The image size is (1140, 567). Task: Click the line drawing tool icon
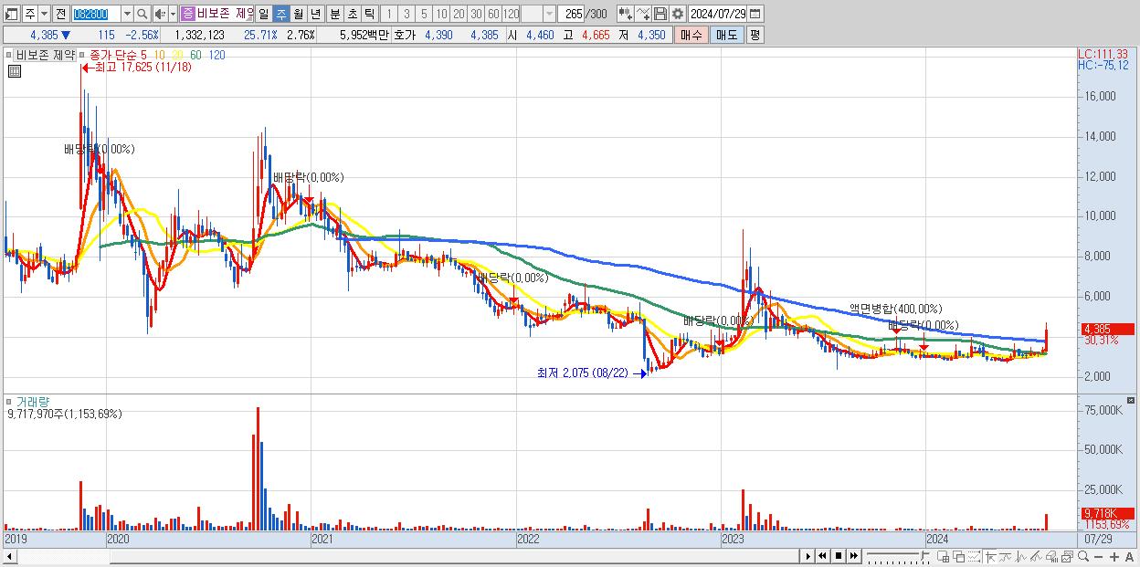643,14
